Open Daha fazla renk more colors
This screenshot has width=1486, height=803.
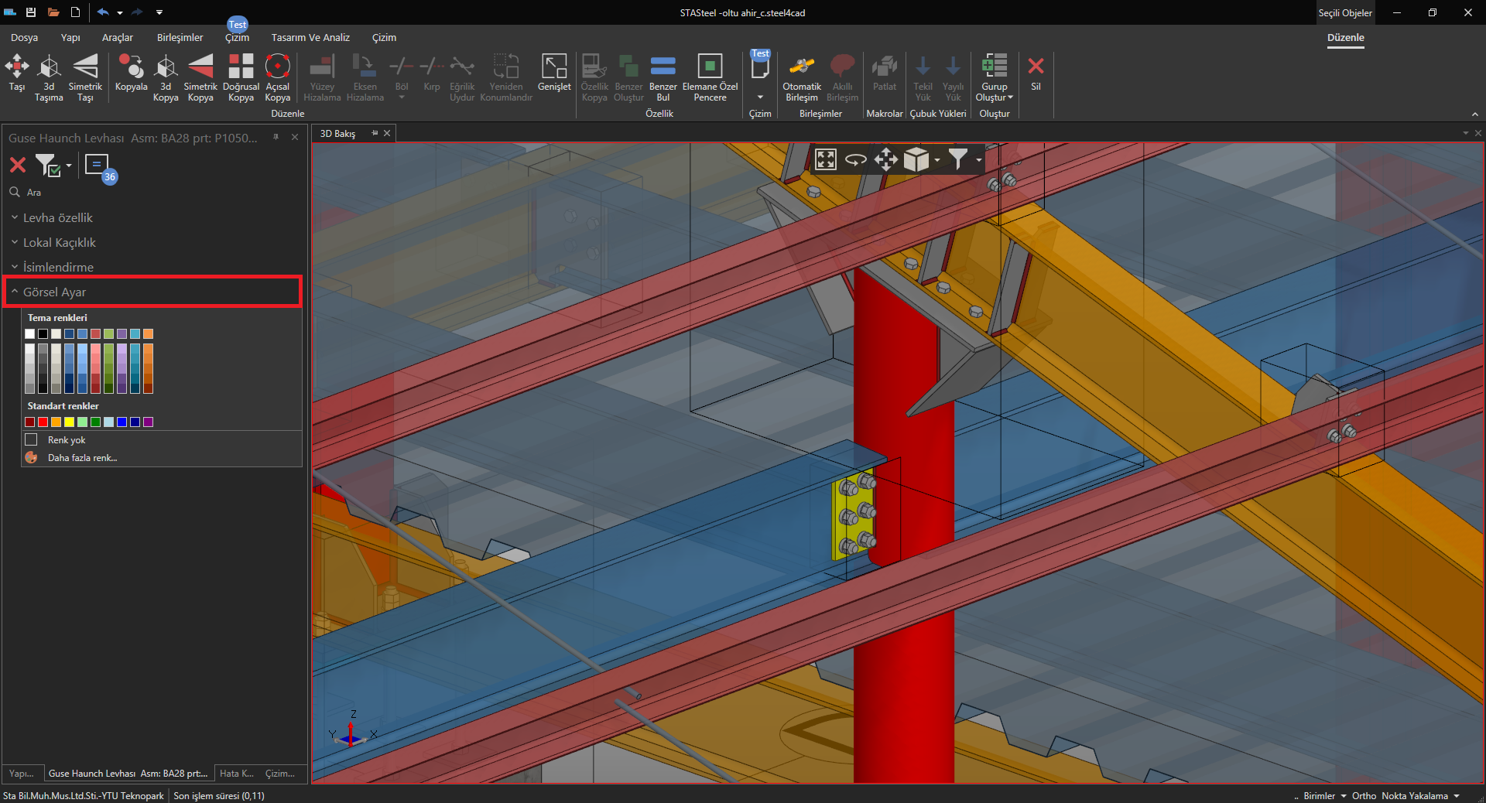tap(82, 458)
